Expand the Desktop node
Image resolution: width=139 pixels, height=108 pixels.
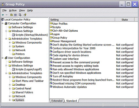pos(10,85)
